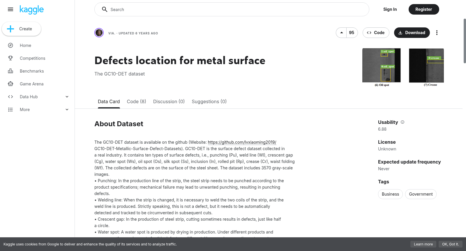Click the 95 upvote count

[352, 33]
